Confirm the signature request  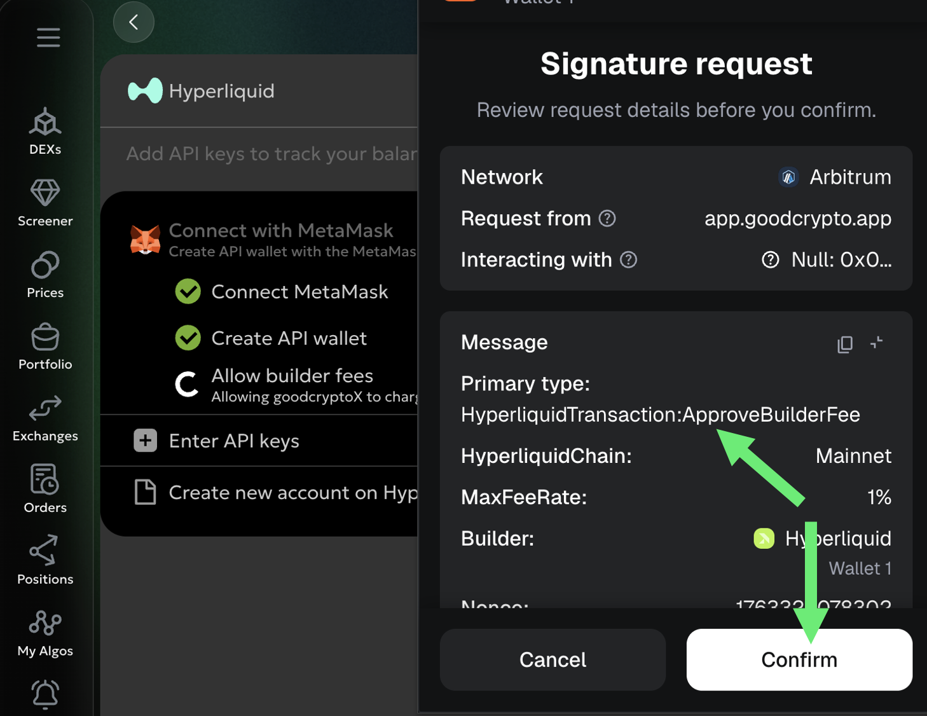pyautogui.click(x=799, y=659)
